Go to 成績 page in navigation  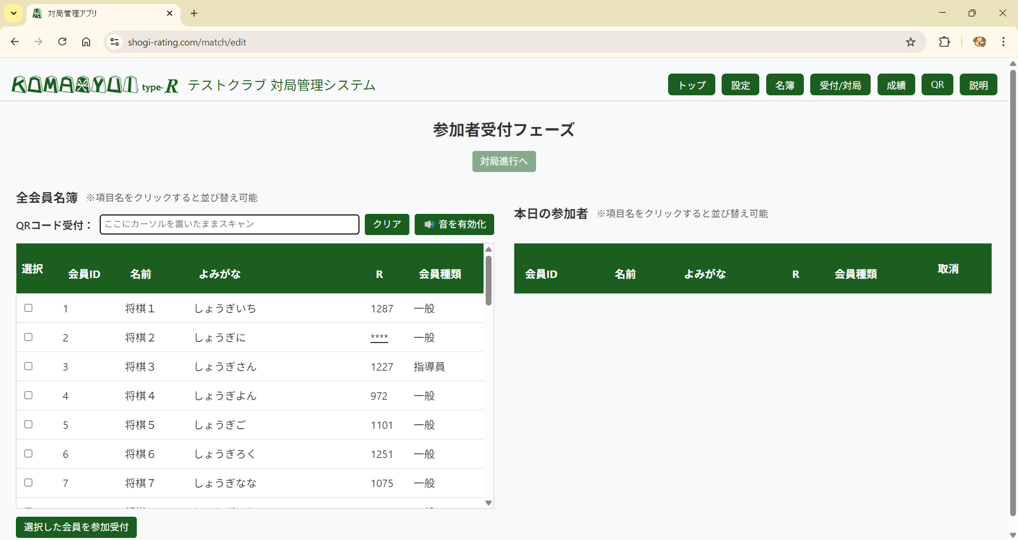896,85
